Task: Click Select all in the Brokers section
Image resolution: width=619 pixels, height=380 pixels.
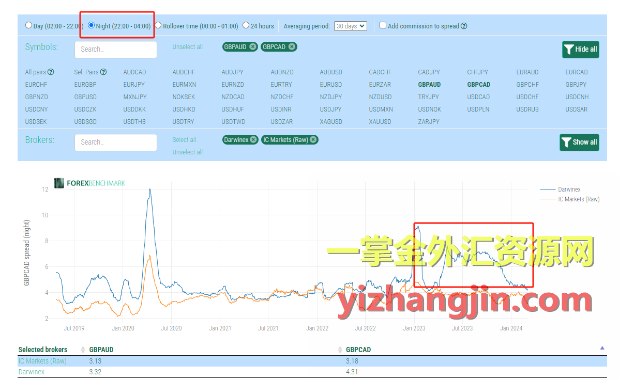Action: [x=184, y=140]
